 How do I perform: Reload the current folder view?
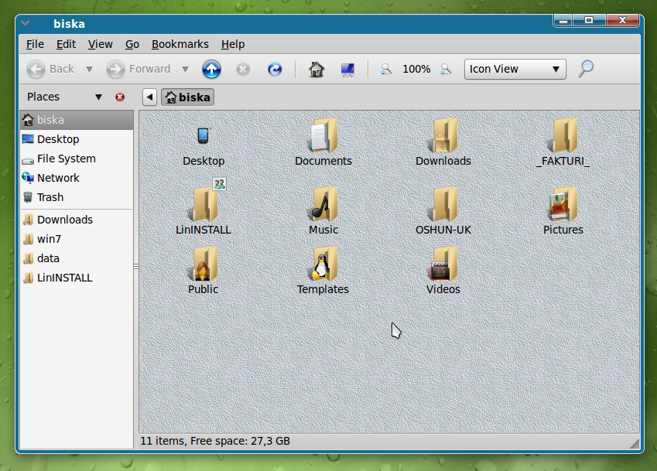275,69
